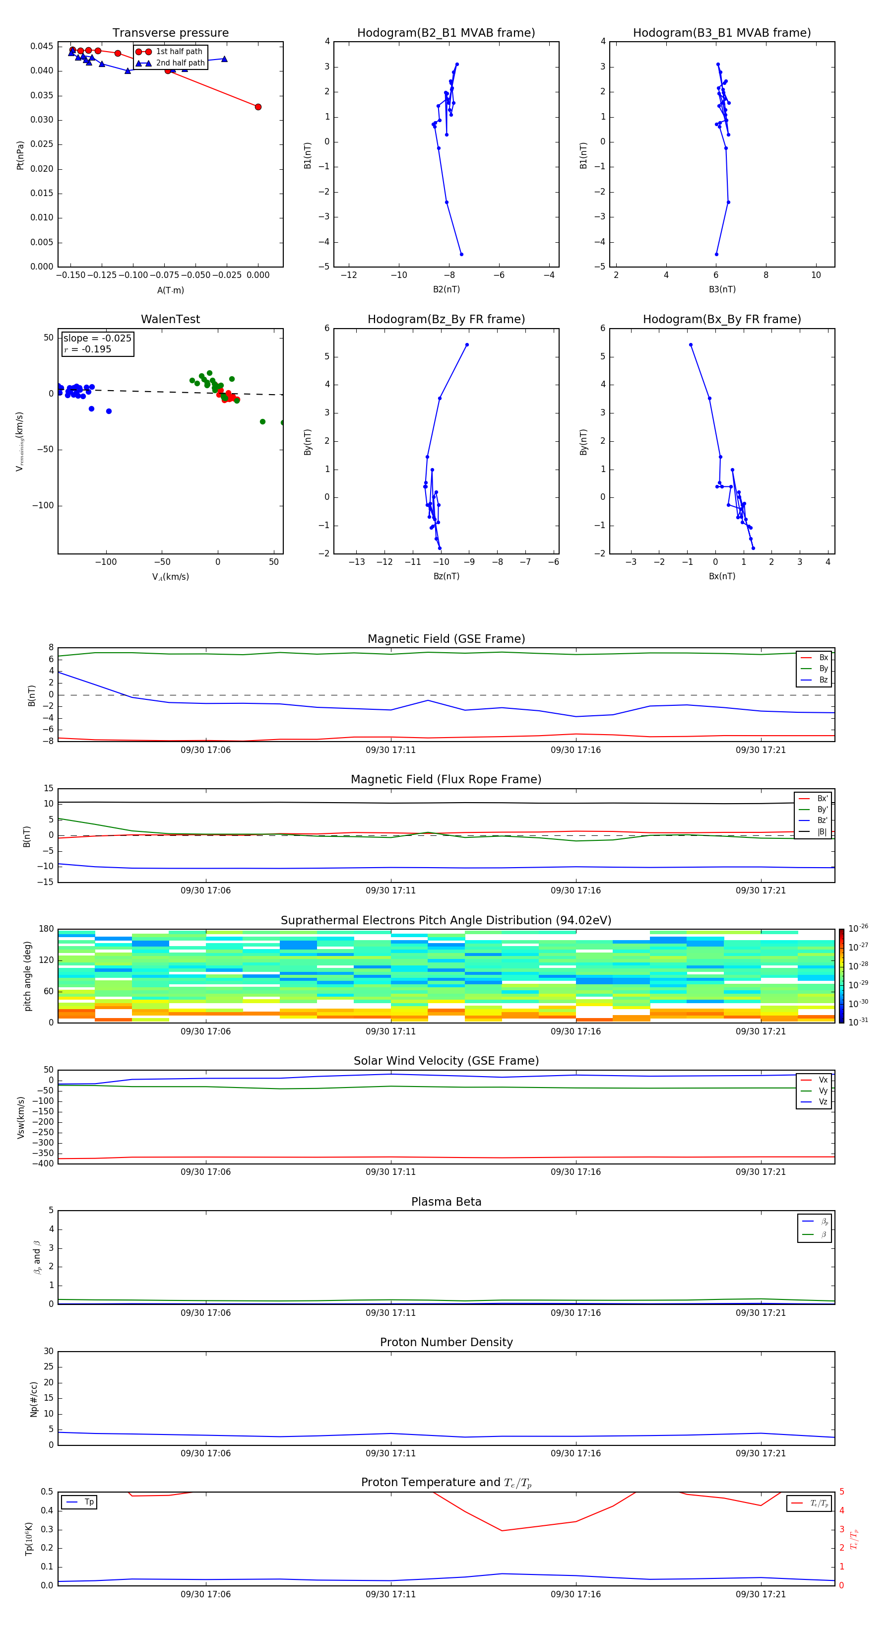The width and height of the screenshot is (893, 1638).
Task: Click the pitch angle distribution colorbar
Action: click(x=841, y=975)
